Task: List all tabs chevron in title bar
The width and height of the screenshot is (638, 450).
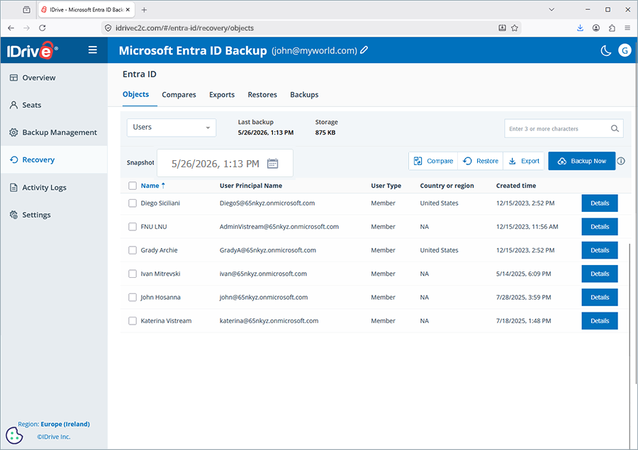Action: pos(552,10)
